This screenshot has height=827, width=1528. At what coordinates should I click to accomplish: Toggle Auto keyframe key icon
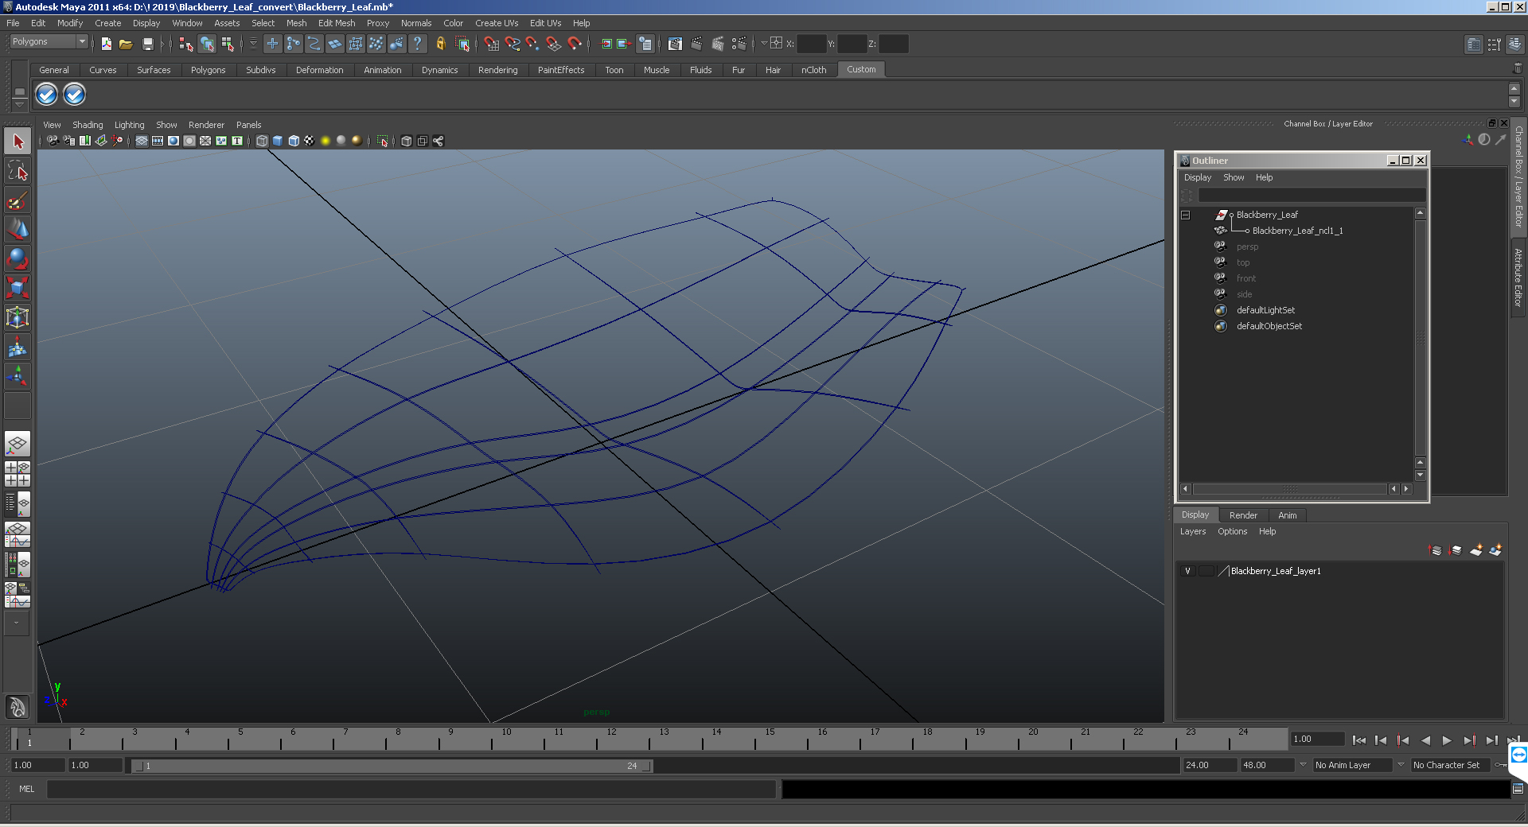[x=1500, y=765]
